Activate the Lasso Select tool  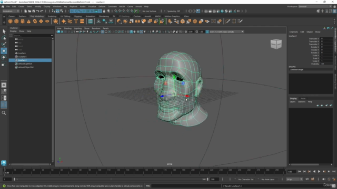(4, 38)
